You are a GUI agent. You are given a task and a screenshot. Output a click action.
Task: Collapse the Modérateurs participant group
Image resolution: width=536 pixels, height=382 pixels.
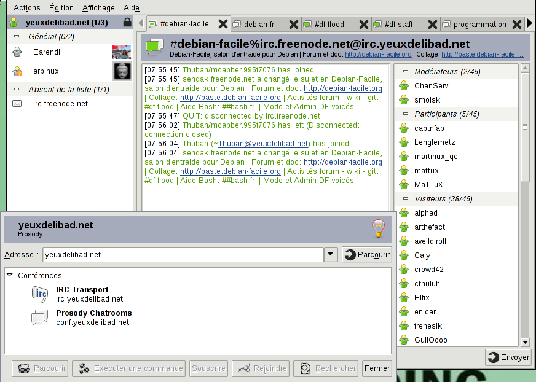point(406,72)
